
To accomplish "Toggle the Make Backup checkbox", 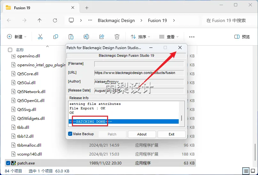I will (x=70, y=134).
